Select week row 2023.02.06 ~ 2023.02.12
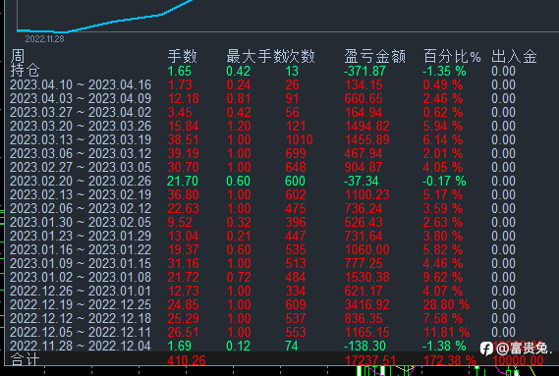 coord(81,208)
